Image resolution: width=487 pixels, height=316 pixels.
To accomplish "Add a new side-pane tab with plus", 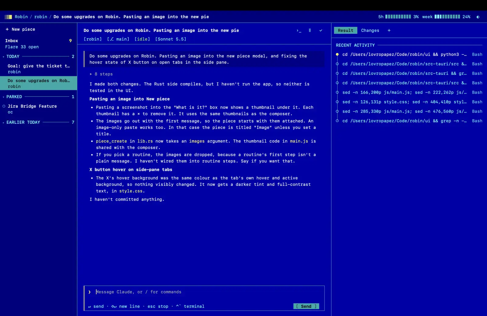I will point(389,30).
